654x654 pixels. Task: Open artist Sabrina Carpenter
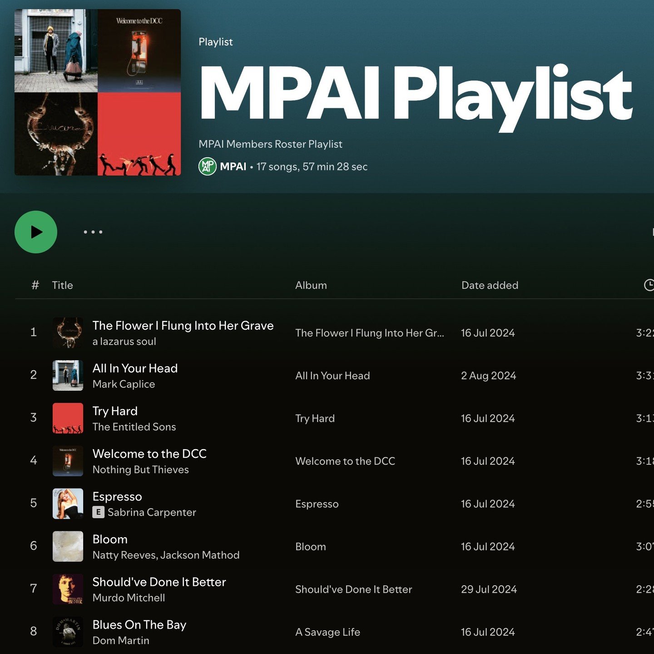point(152,512)
